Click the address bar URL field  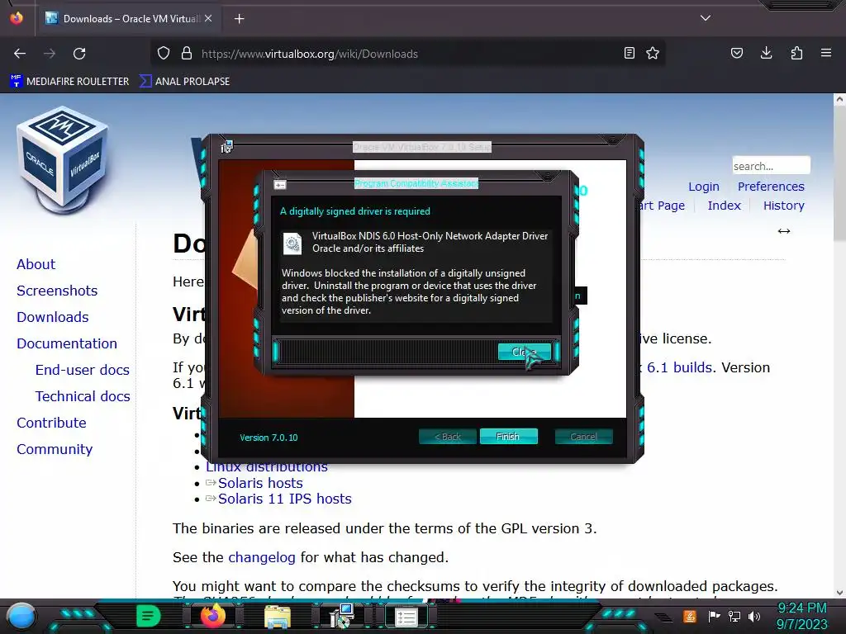point(410,54)
